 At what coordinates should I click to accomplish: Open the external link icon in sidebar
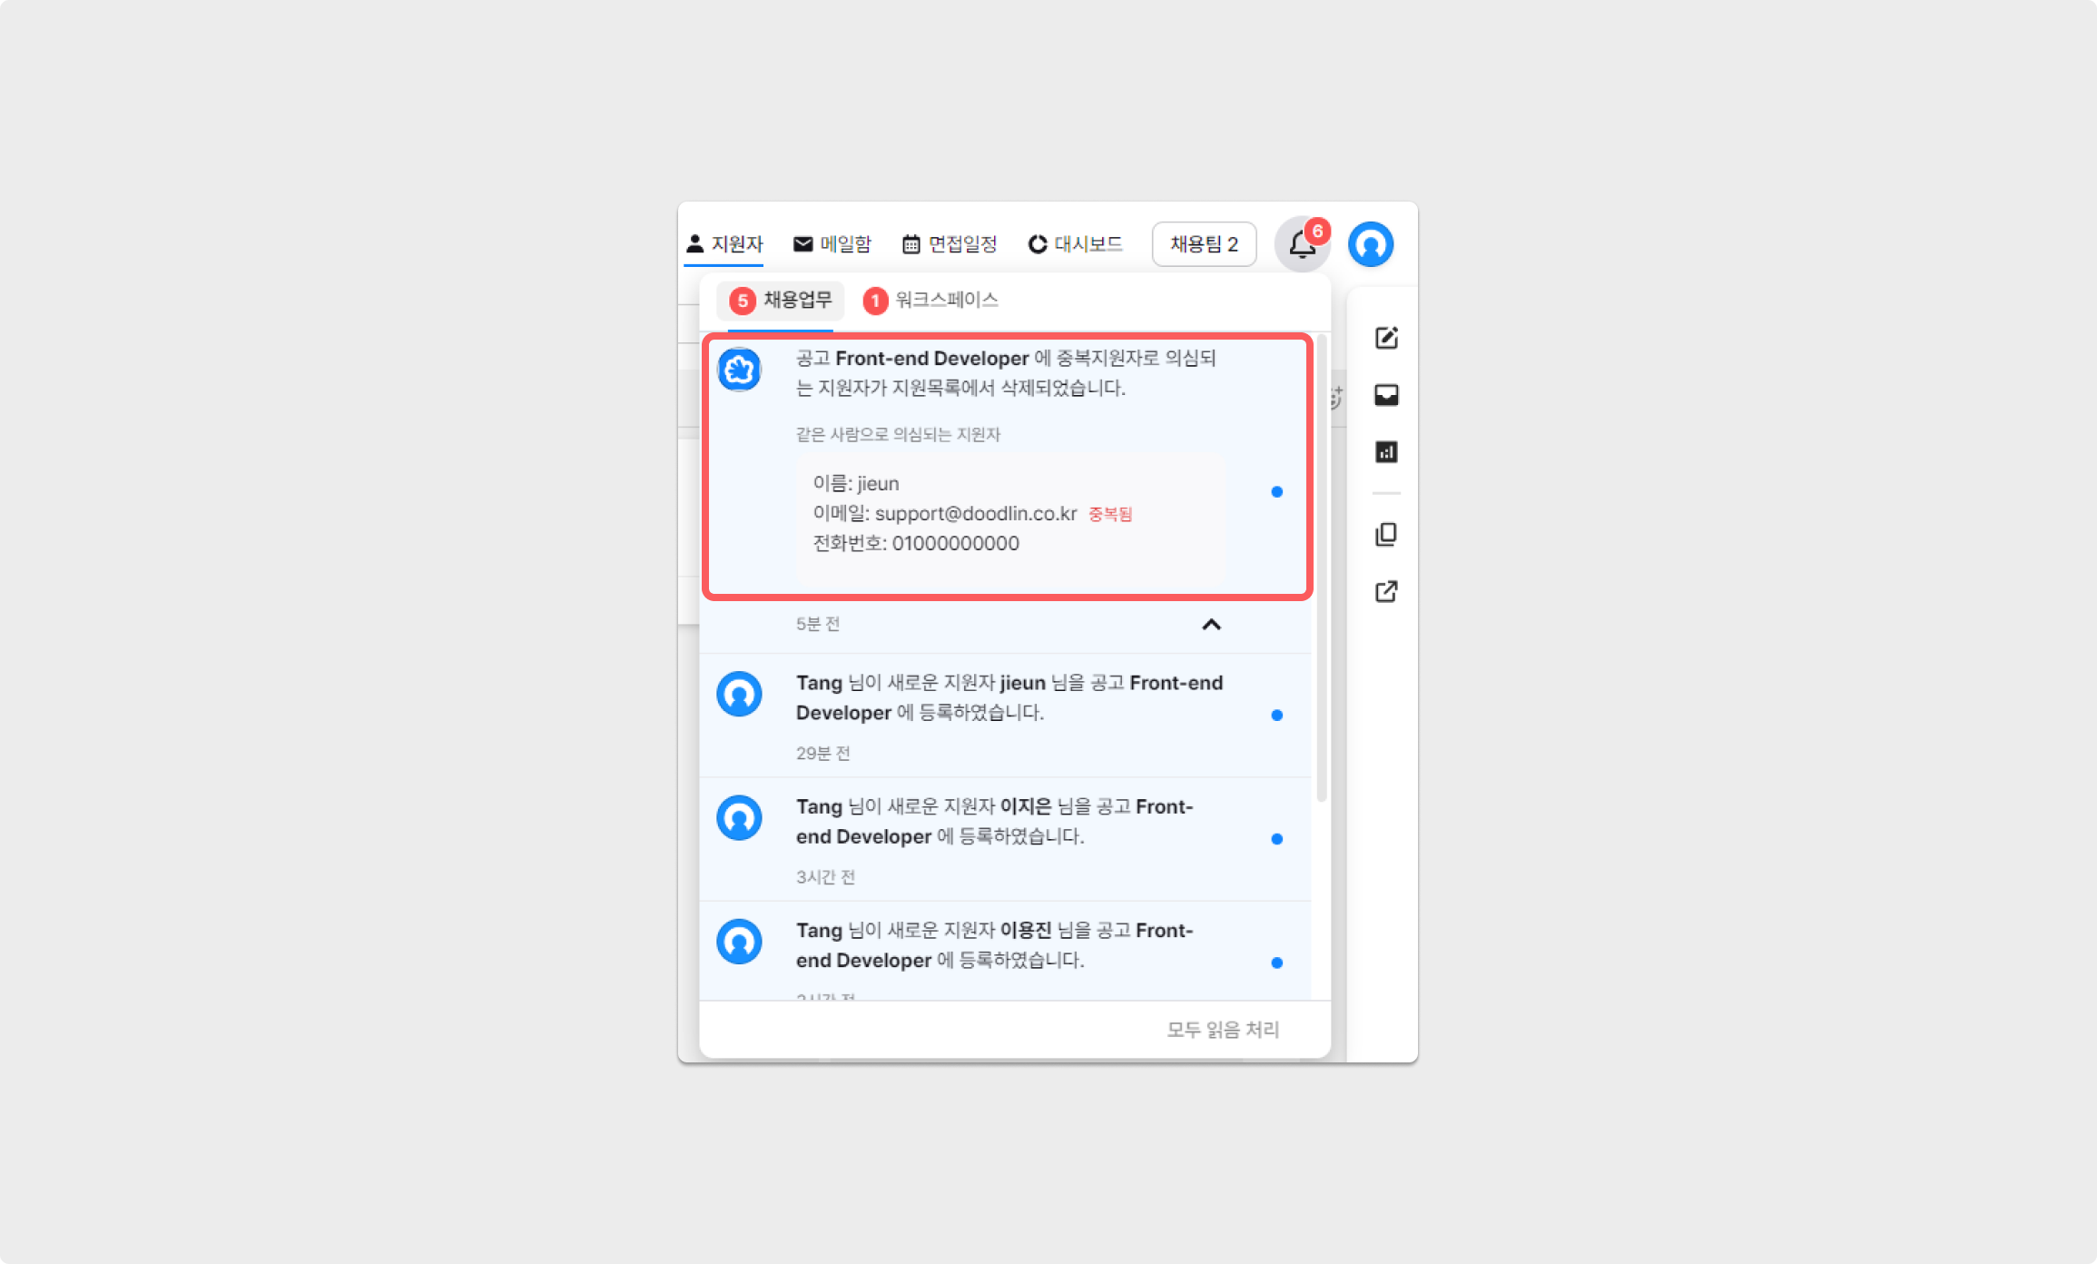pyautogui.click(x=1386, y=592)
